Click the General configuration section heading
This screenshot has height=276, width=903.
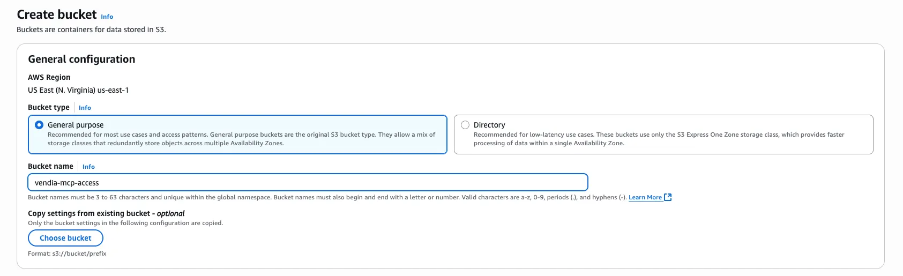coord(81,59)
